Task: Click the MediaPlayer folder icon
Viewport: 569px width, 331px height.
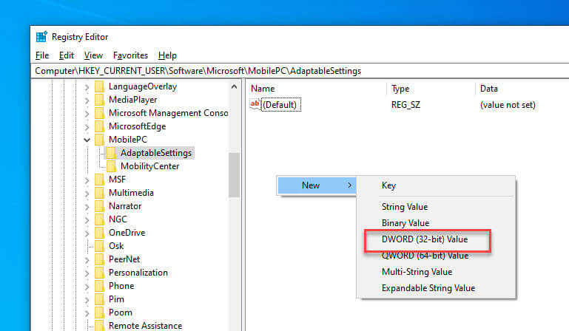Action: 99,100
